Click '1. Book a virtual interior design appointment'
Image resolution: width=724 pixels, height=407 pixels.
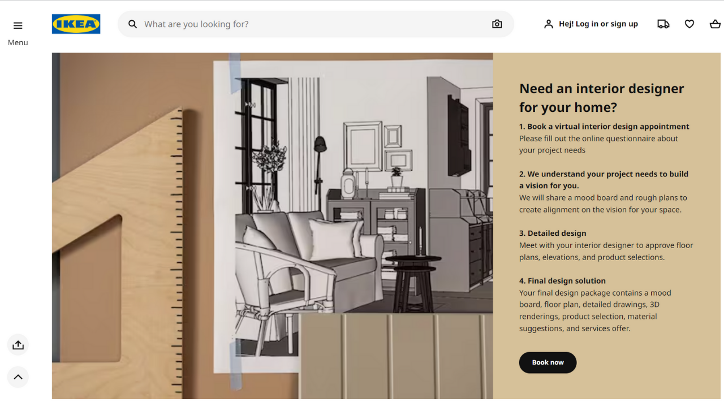click(x=604, y=127)
